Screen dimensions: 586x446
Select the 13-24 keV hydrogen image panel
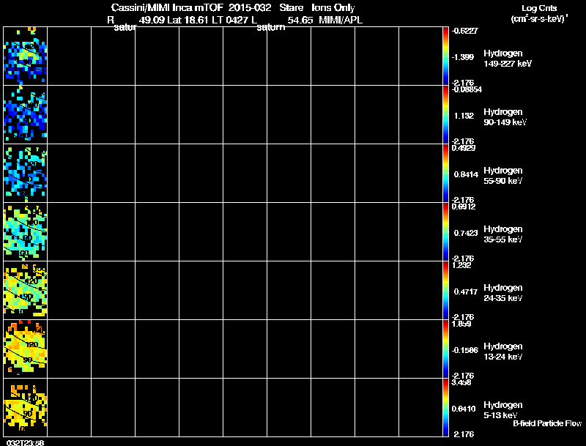click(x=26, y=349)
